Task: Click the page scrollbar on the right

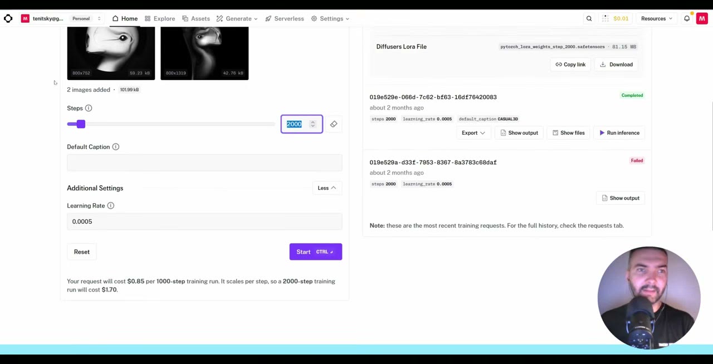Action: point(711,167)
